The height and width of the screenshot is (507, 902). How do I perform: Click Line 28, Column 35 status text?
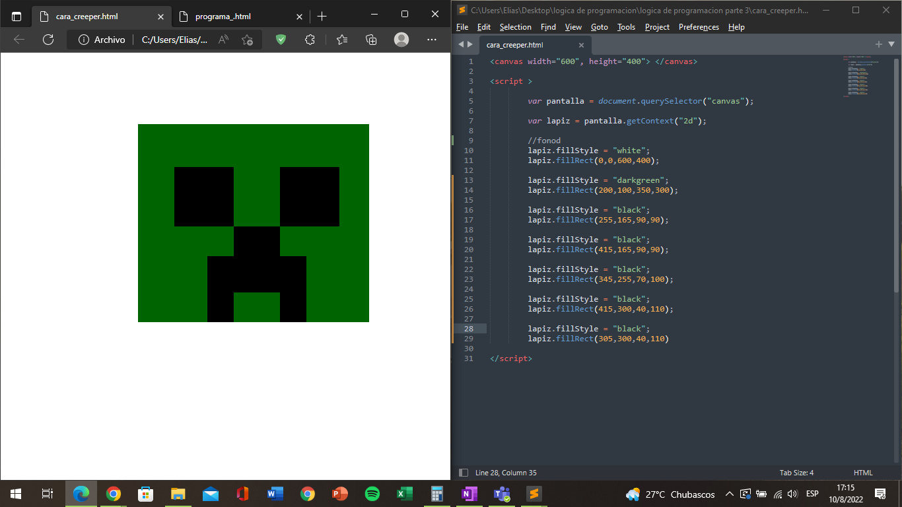coord(506,473)
